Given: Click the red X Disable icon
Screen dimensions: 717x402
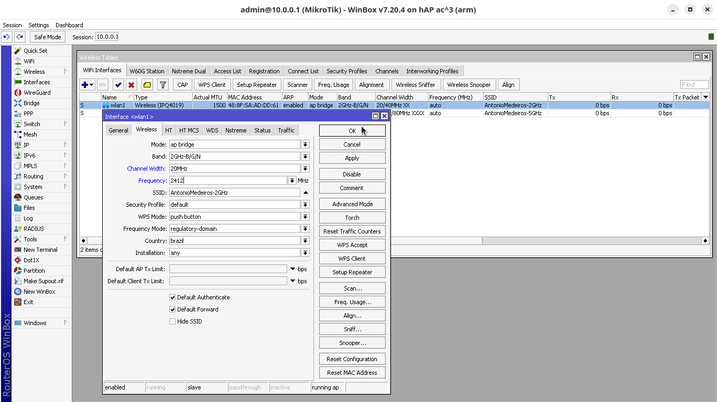Looking at the screenshot, I should (132, 85).
